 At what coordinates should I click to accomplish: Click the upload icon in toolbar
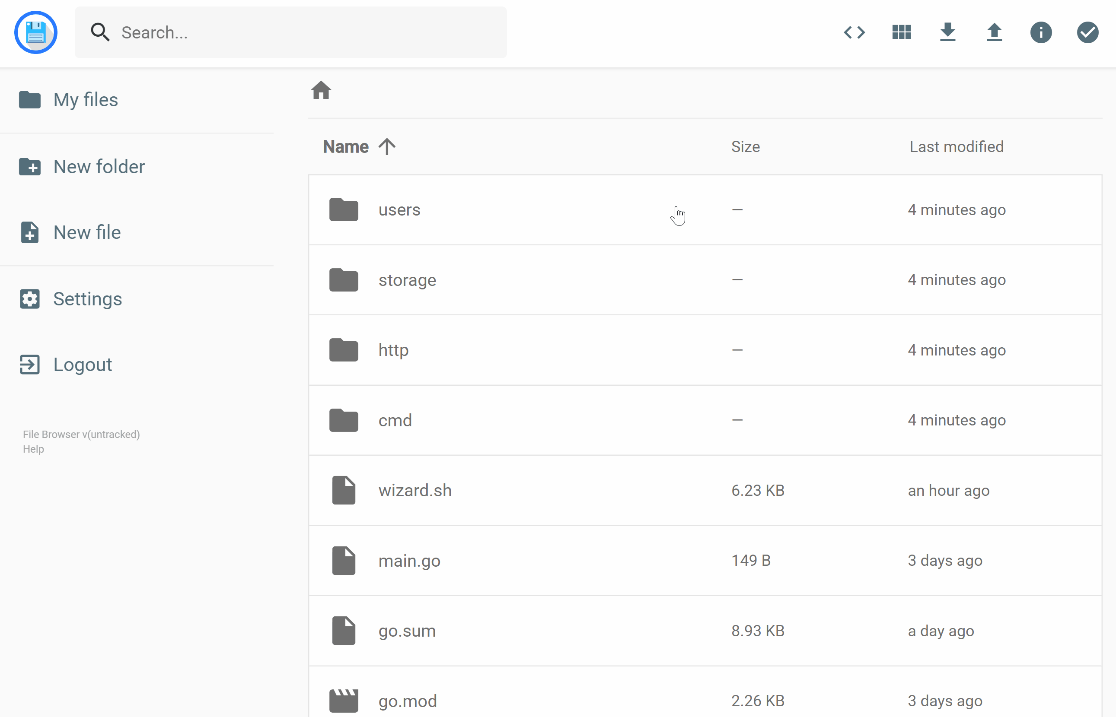pyautogui.click(x=994, y=32)
